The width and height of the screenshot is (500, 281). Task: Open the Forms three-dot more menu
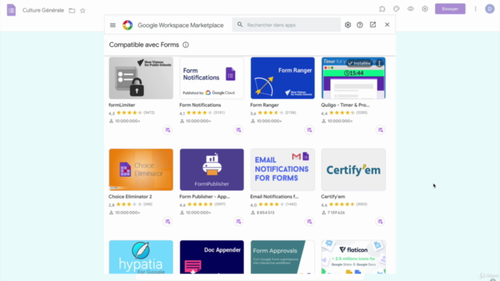tap(476, 9)
